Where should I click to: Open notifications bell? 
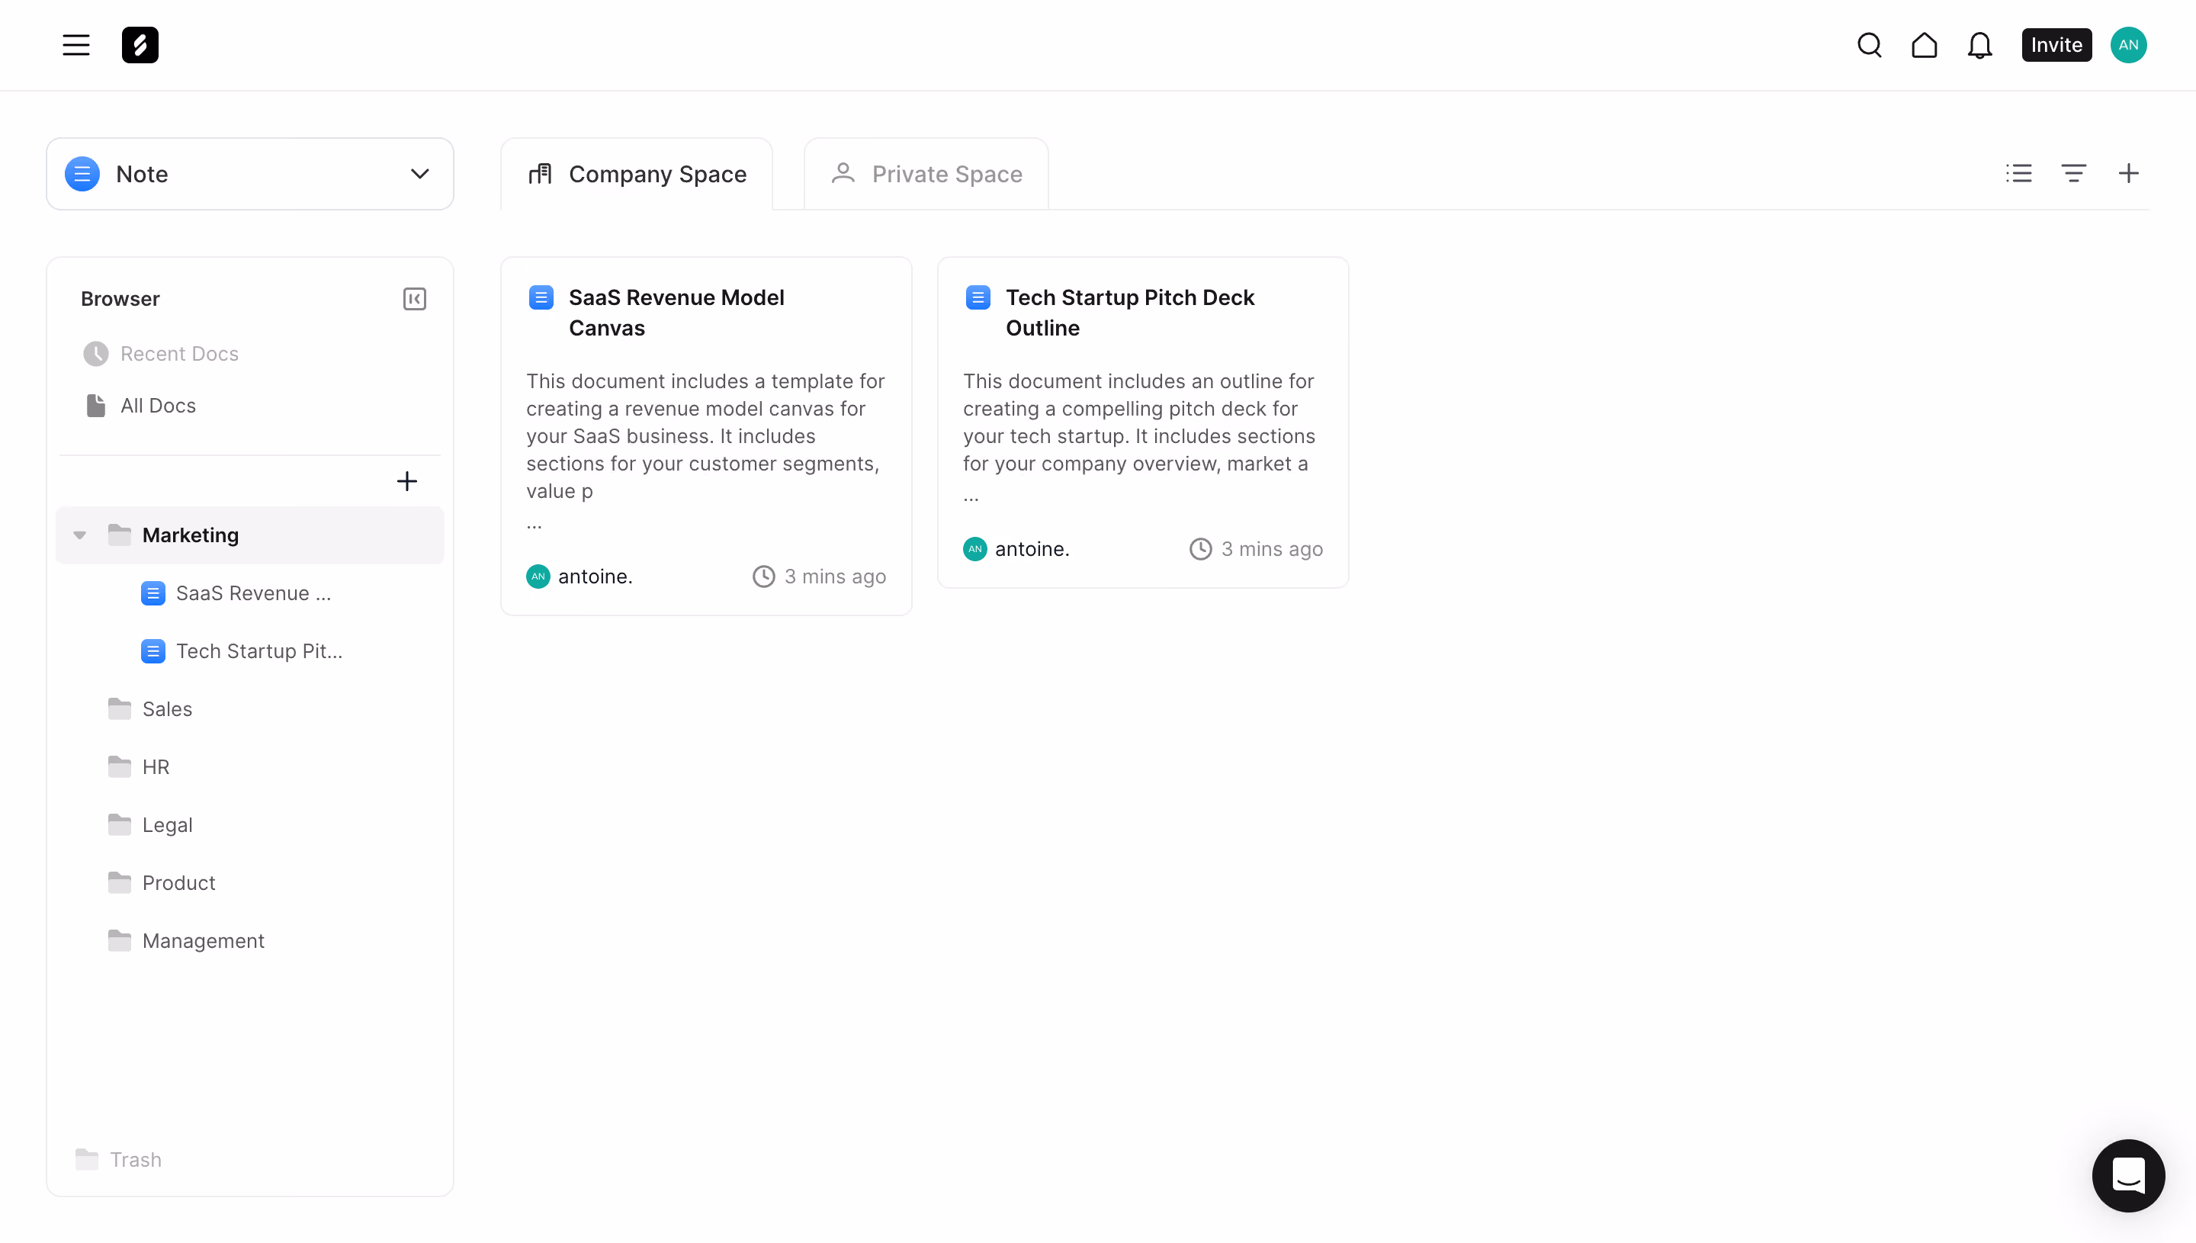coord(1979,45)
